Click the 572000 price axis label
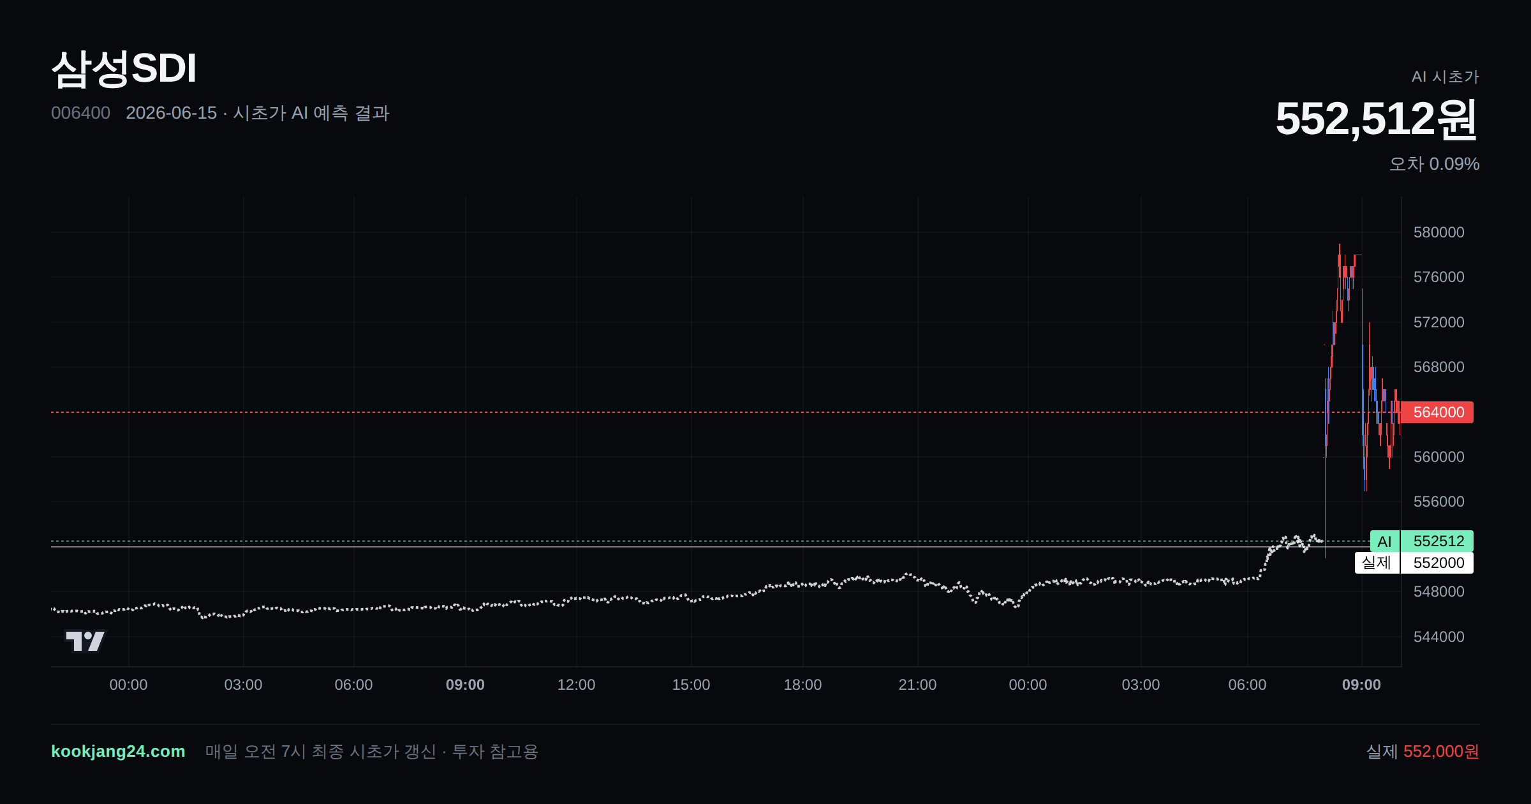Viewport: 1531px width, 804px height. coord(1439,322)
